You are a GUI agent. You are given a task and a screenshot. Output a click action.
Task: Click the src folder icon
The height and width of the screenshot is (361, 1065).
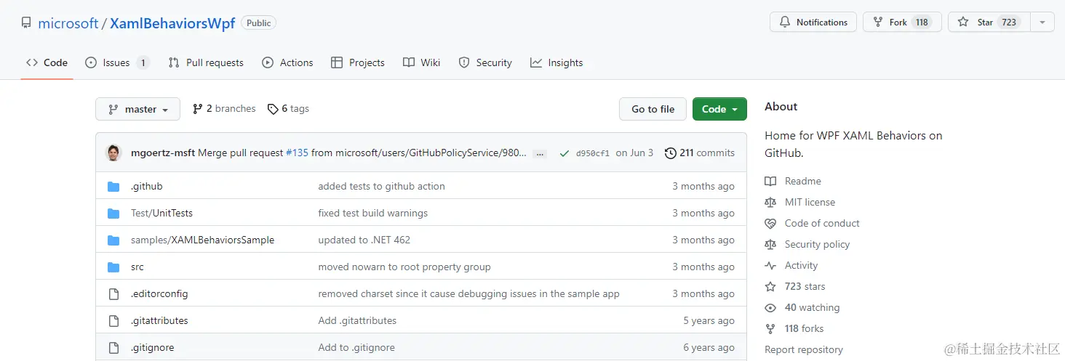[113, 267]
